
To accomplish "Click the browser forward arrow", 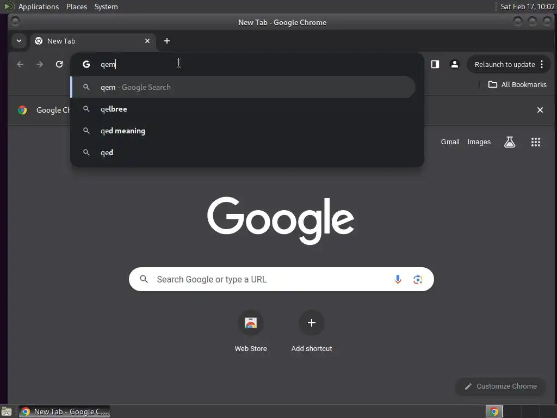I will (39, 64).
